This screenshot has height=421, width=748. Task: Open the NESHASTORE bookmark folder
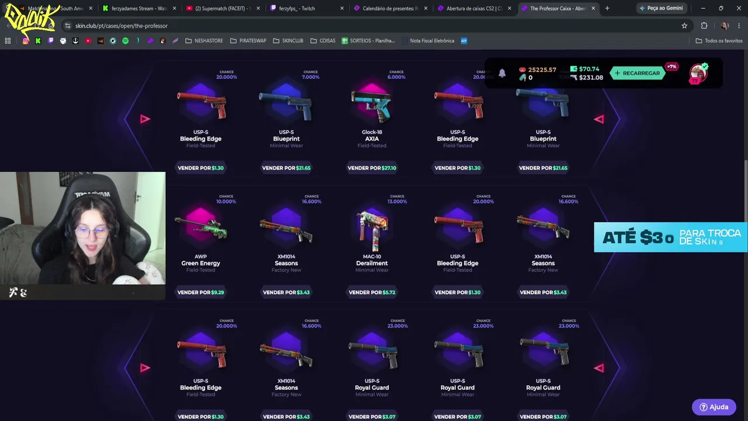pos(204,41)
